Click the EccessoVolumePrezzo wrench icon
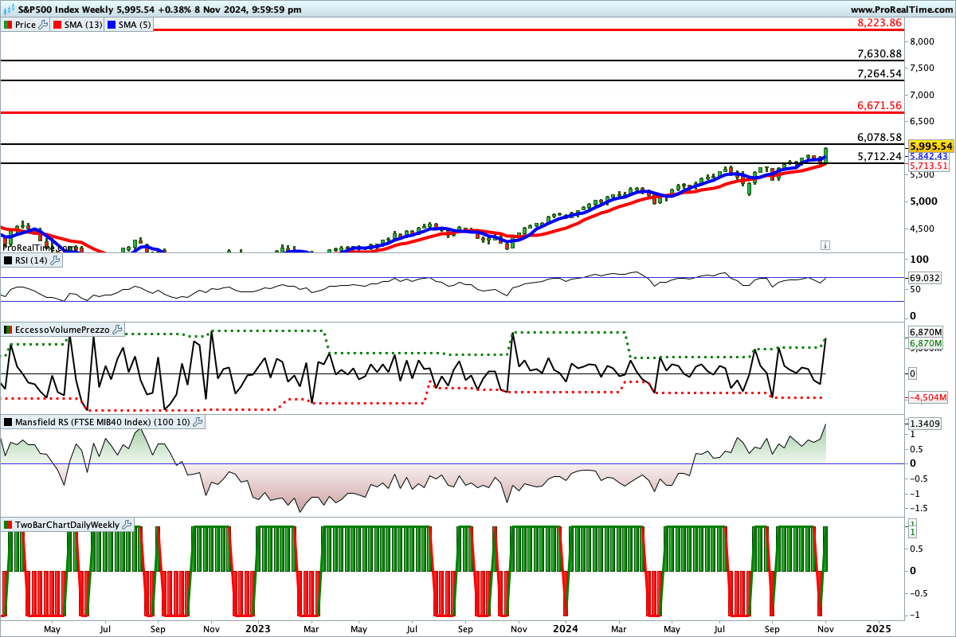956x637 pixels. pos(117,330)
